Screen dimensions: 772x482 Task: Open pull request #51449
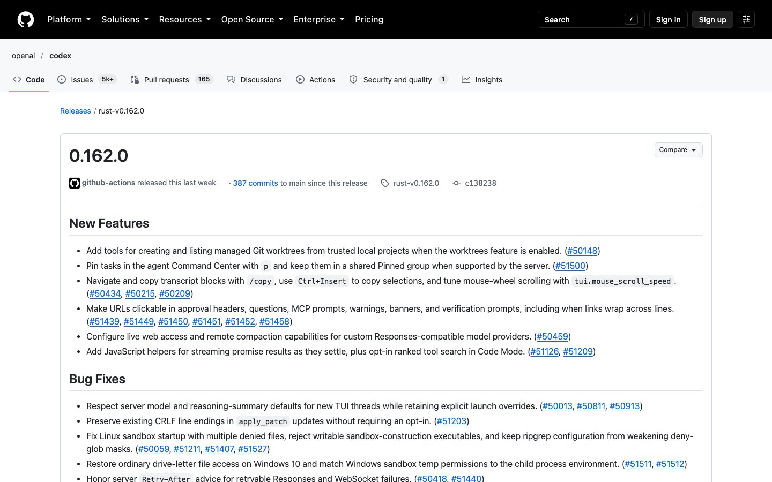pos(139,321)
